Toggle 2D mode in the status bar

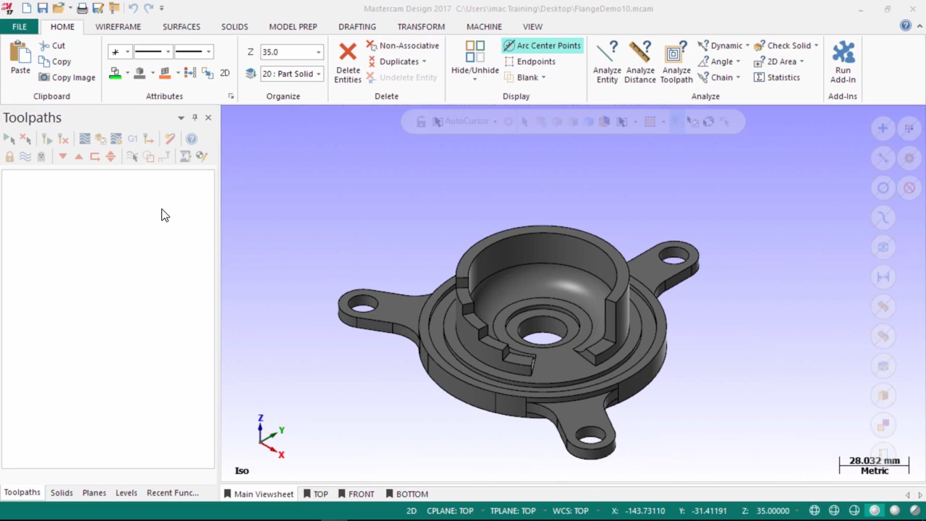pyautogui.click(x=411, y=511)
